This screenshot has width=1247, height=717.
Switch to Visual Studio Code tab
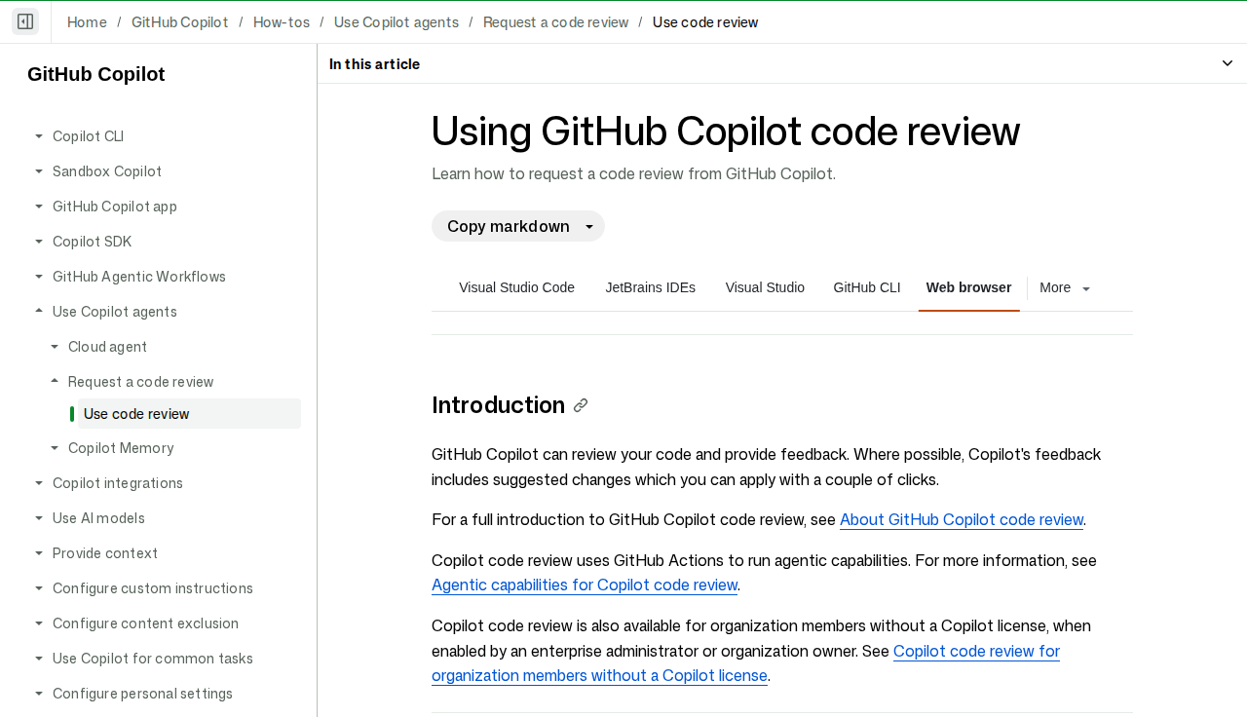[x=516, y=287]
